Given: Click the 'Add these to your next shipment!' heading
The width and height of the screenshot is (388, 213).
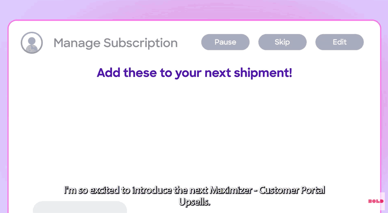Looking at the screenshot, I should [x=194, y=73].
